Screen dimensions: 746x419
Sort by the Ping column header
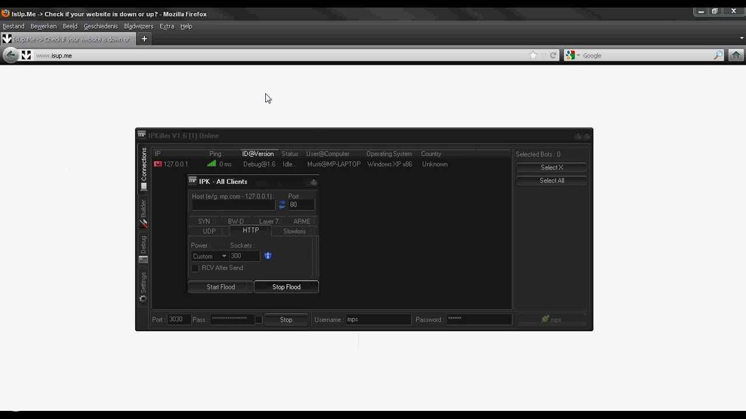(x=215, y=154)
